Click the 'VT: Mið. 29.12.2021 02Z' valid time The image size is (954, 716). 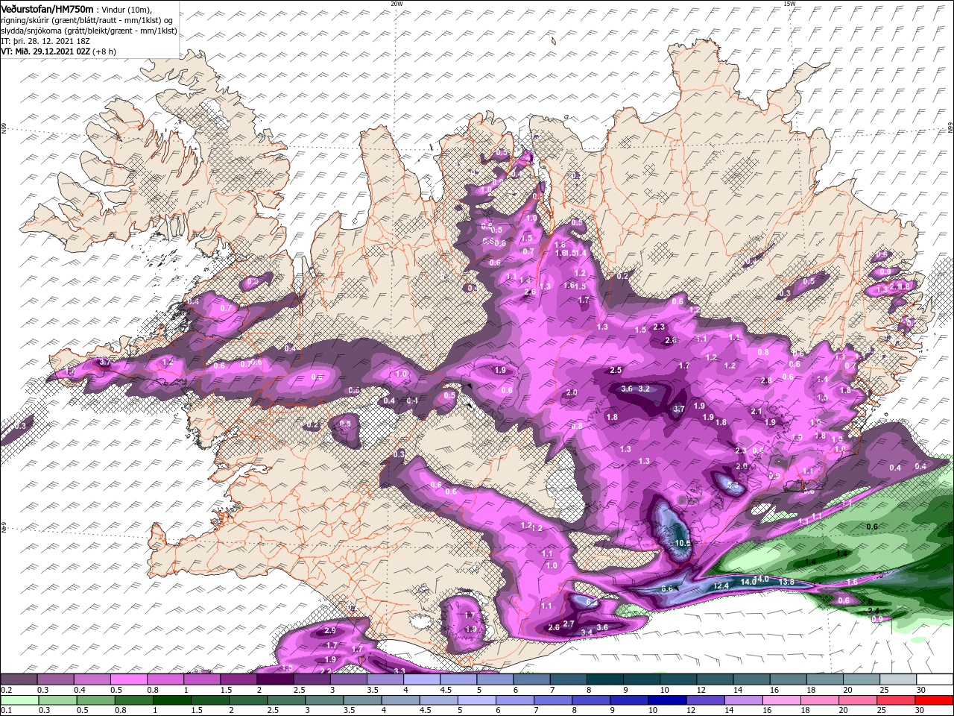(45, 51)
